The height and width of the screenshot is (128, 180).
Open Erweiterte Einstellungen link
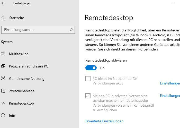pos(104,121)
